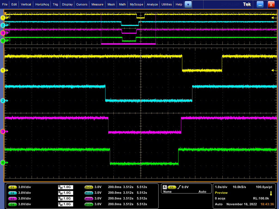Click C1 3.0V/div scale readout
The image size is (279, 209).
[25, 187]
